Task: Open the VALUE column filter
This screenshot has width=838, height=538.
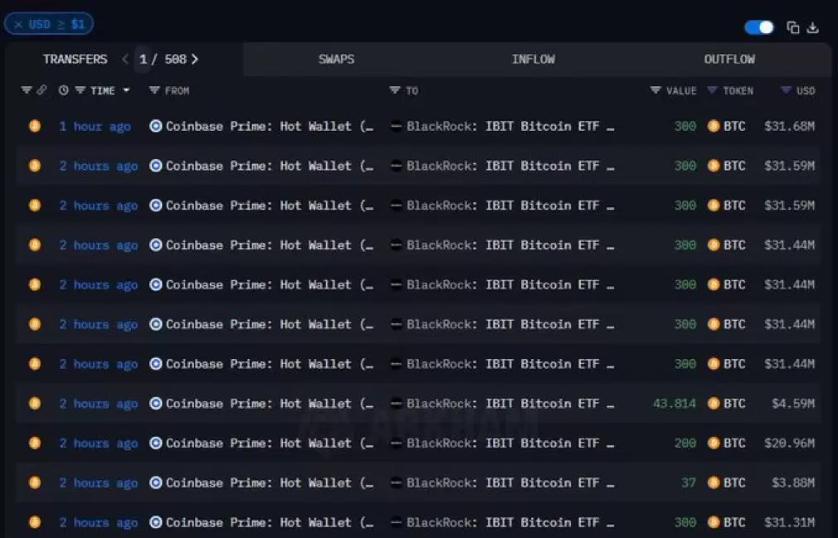Action: [655, 90]
